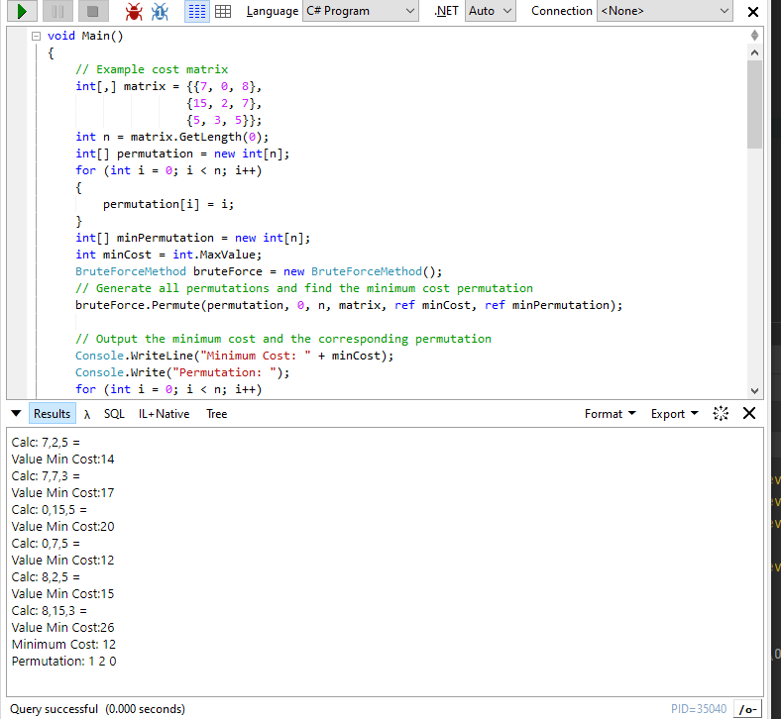781x719 pixels.
Task: Open the .NET version Auto dropdown
Action: [x=491, y=11]
